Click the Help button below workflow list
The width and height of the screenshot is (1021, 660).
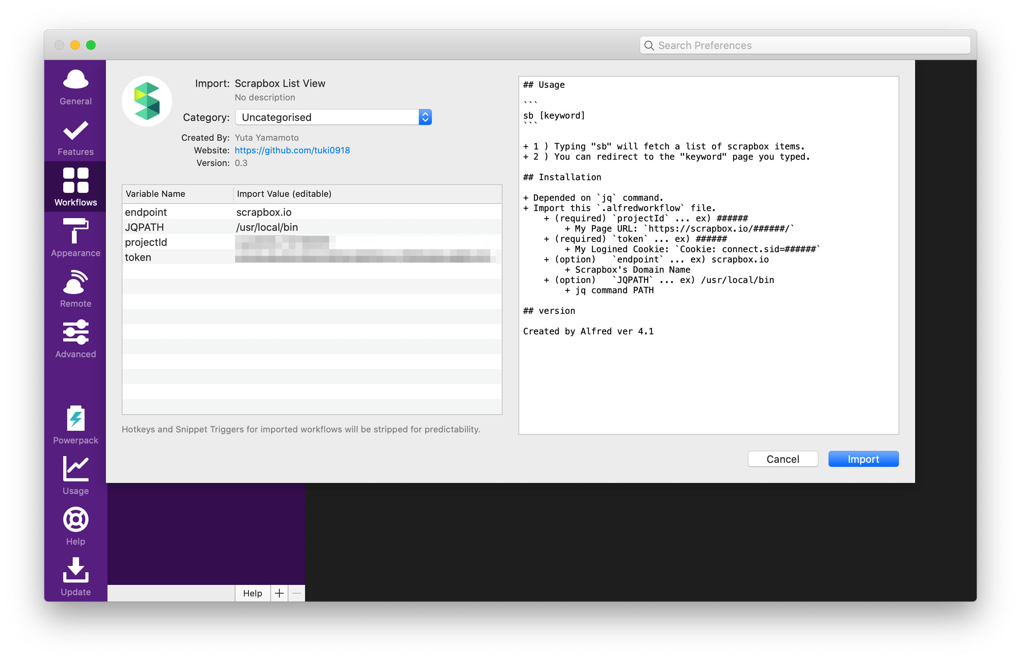(x=252, y=593)
